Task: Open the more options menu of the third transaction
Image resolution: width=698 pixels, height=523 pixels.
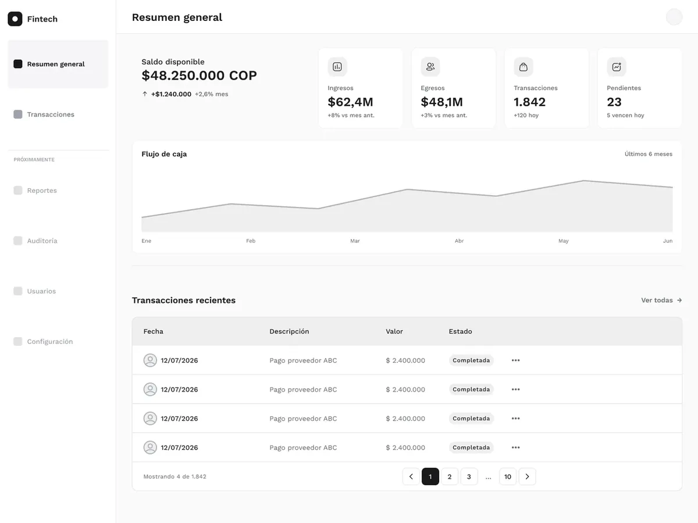Action: coord(515,418)
